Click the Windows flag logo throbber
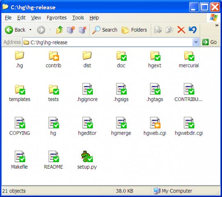Screen dimensions: 222x197 coord(213,18)
